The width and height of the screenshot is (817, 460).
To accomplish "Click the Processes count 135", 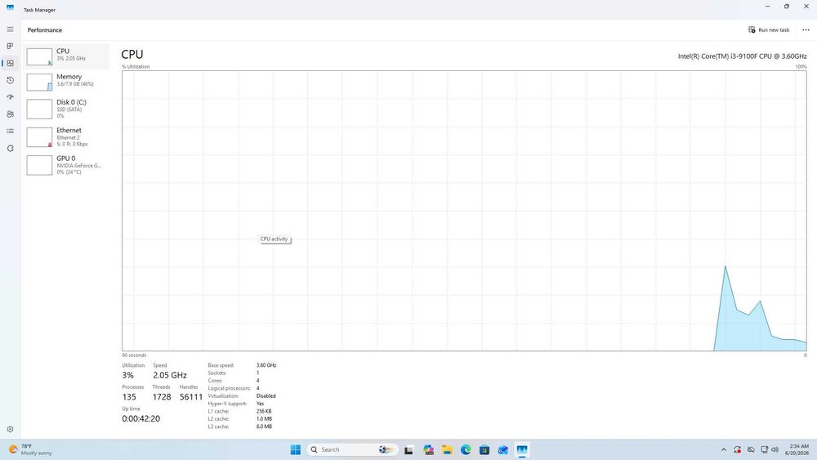I will pos(129,397).
